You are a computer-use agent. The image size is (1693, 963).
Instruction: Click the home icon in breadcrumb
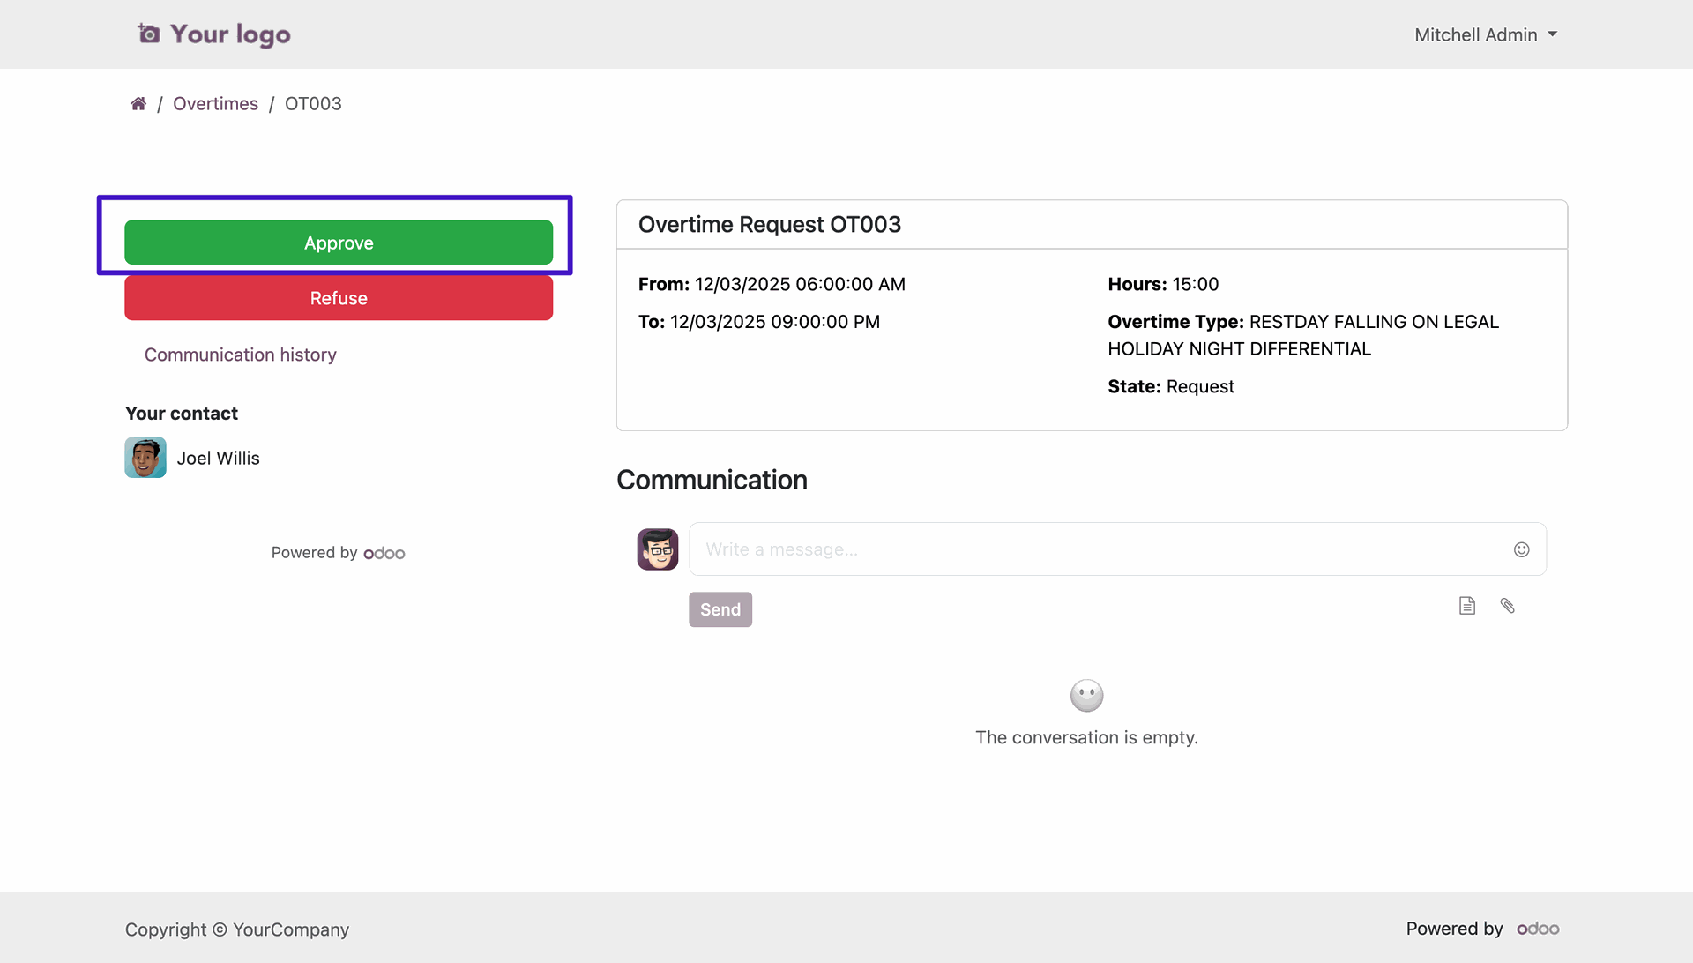pyautogui.click(x=138, y=104)
